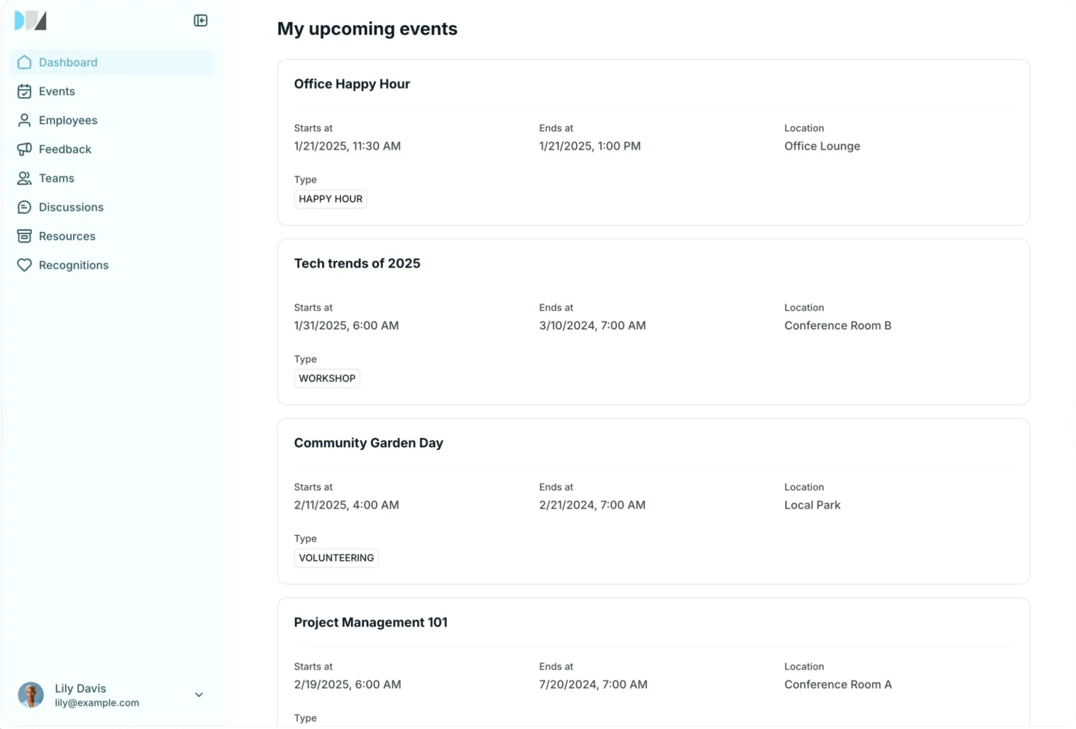Click the Dashboard home icon
Image resolution: width=1076 pixels, height=729 pixels.
24,62
